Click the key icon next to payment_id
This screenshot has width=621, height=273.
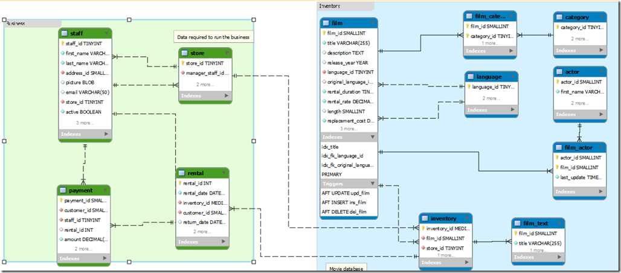point(61,201)
